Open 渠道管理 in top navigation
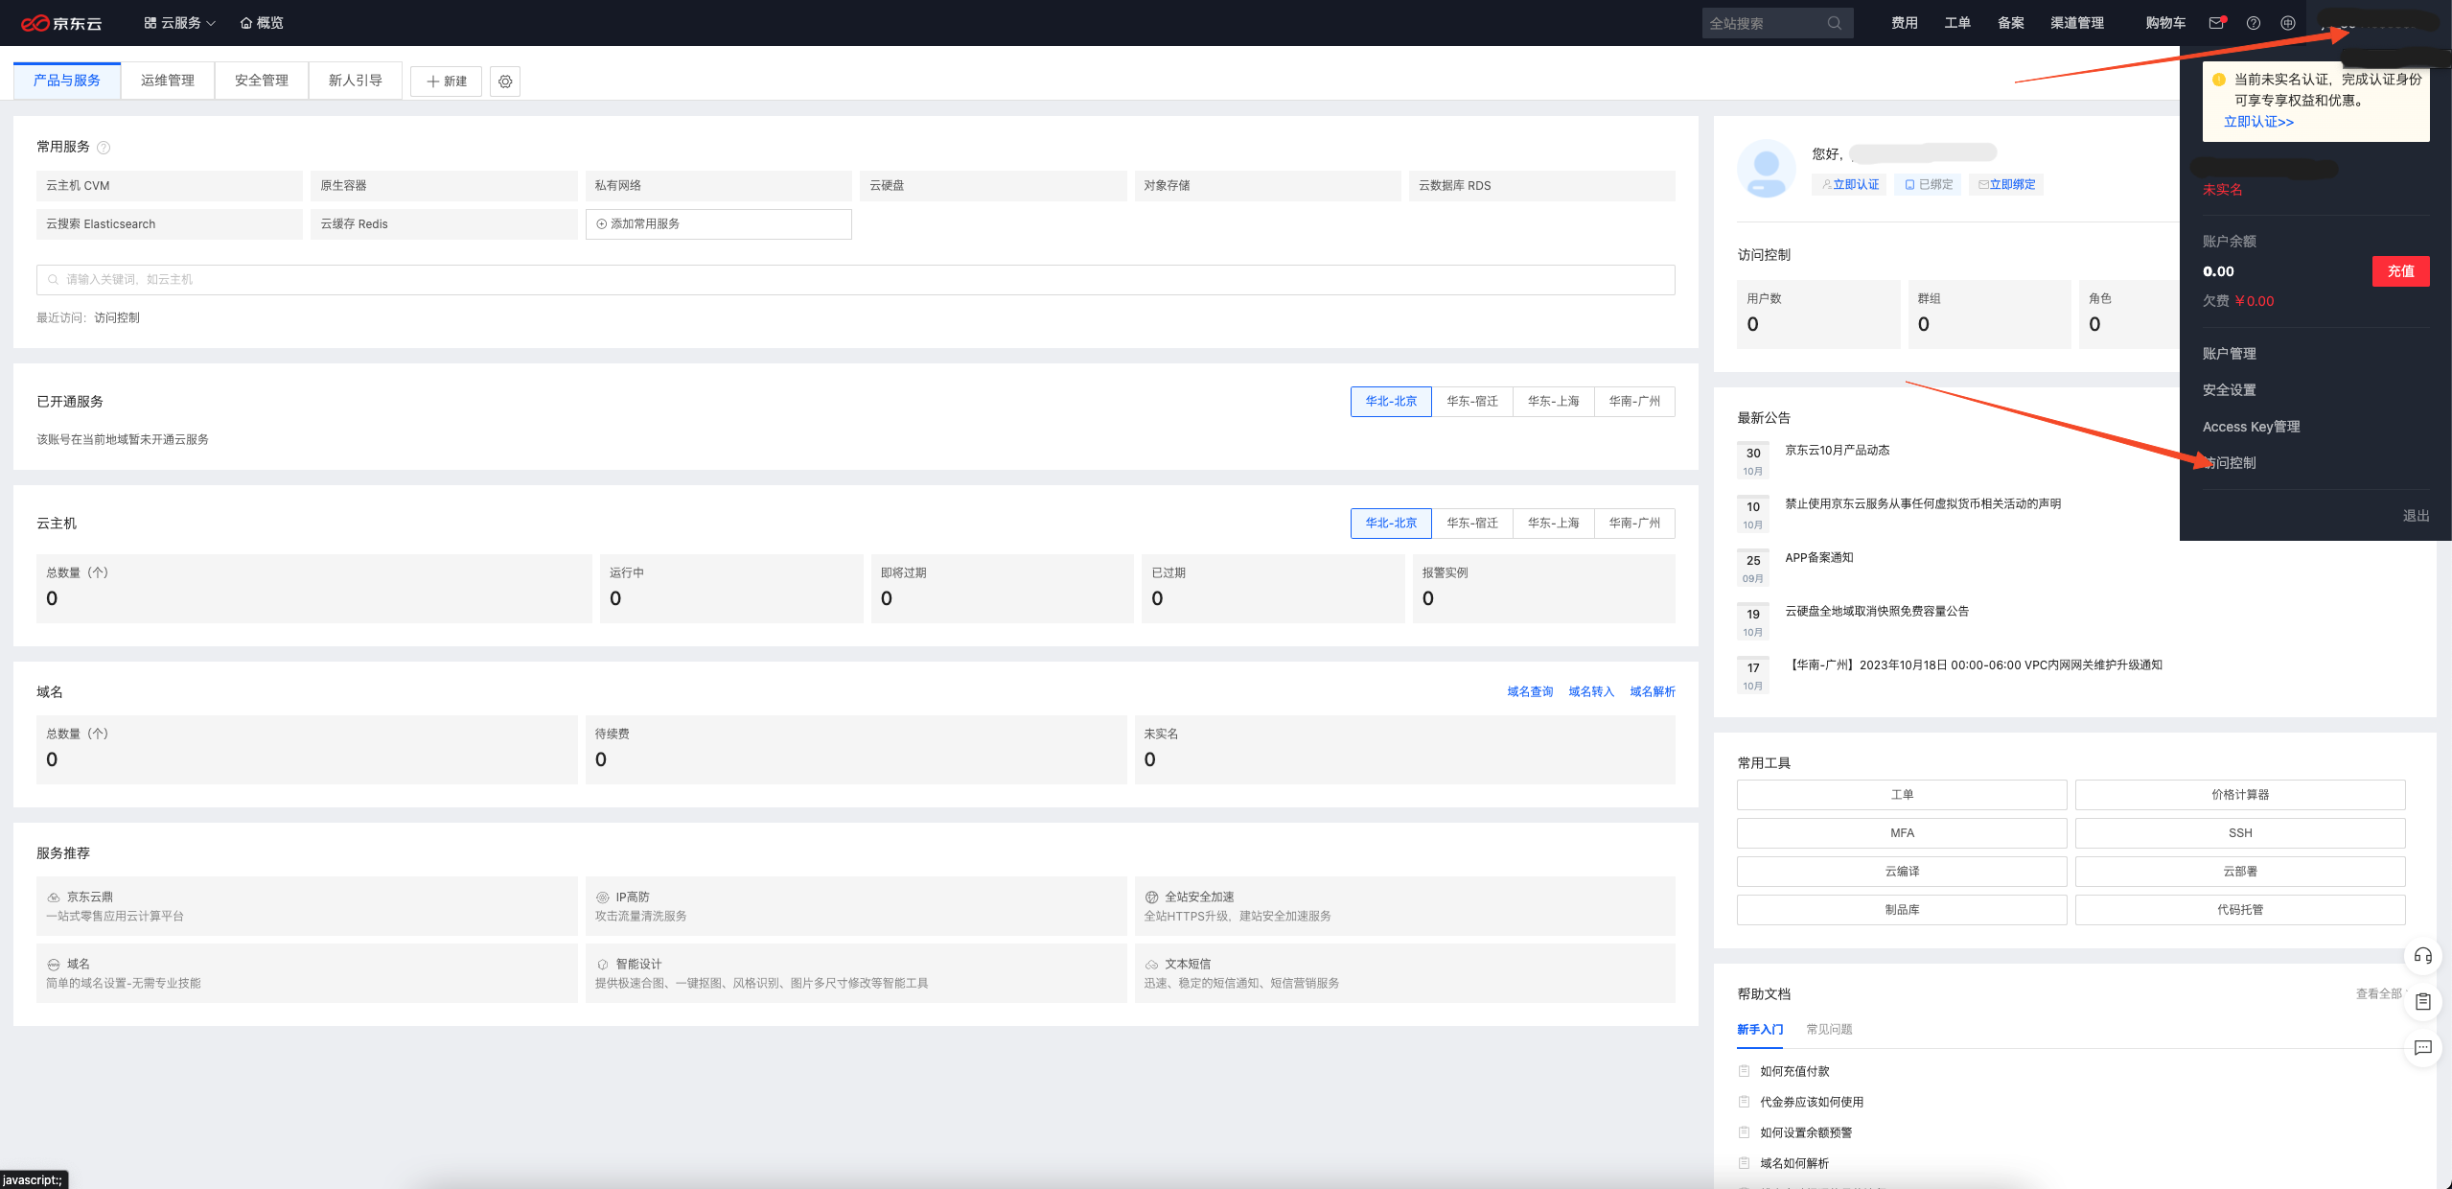Image resolution: width=2452 pixels, height=1189 pixels. click(2077, 23)
